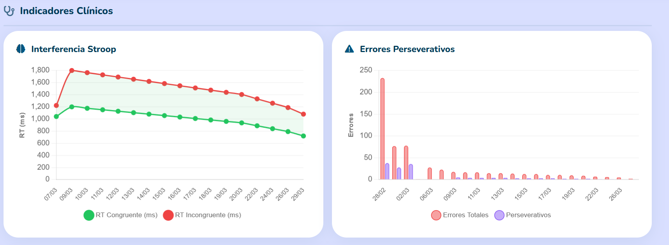The width and height of the screenshot is (669, 245).
Task: Click the pink Errores Totales legend circle
Action: pyautogui.click(x=436, y=215)
